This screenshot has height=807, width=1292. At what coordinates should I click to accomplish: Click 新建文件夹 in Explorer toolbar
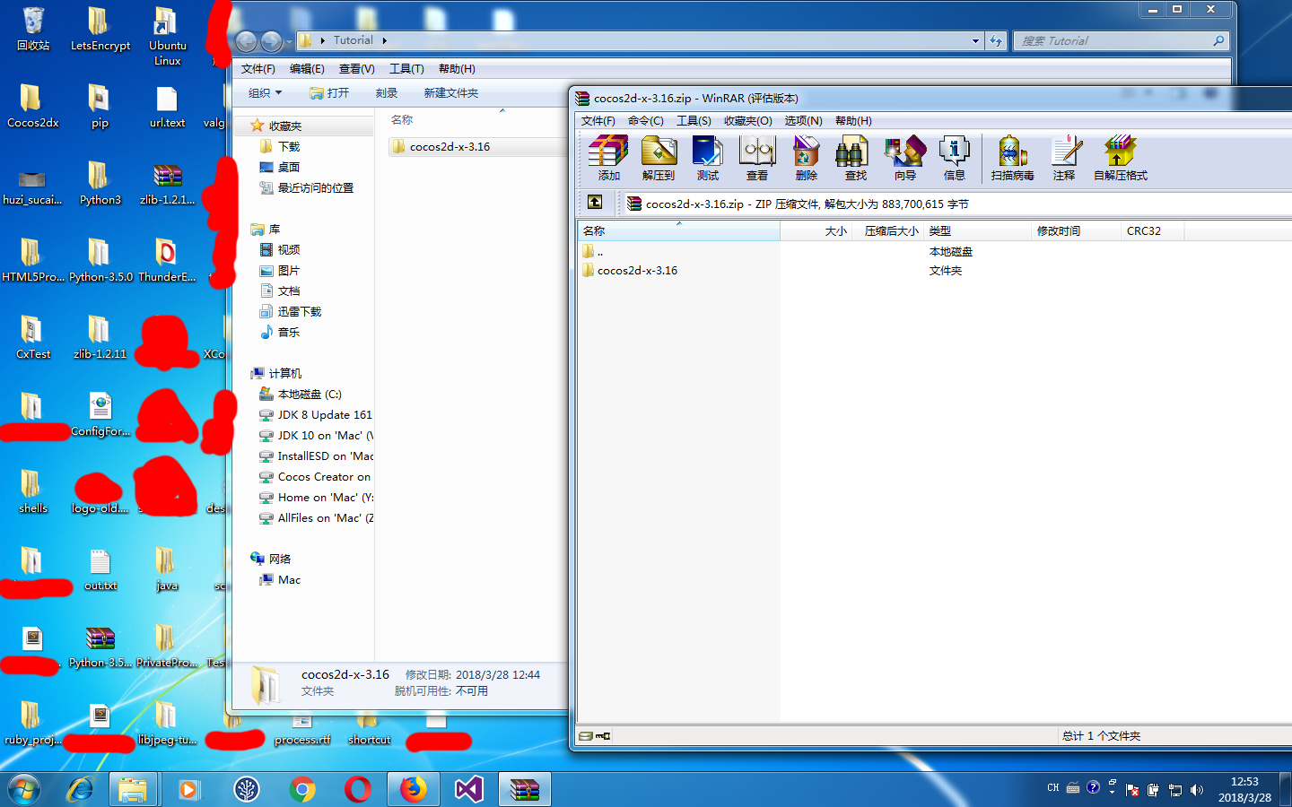(450, 93)
